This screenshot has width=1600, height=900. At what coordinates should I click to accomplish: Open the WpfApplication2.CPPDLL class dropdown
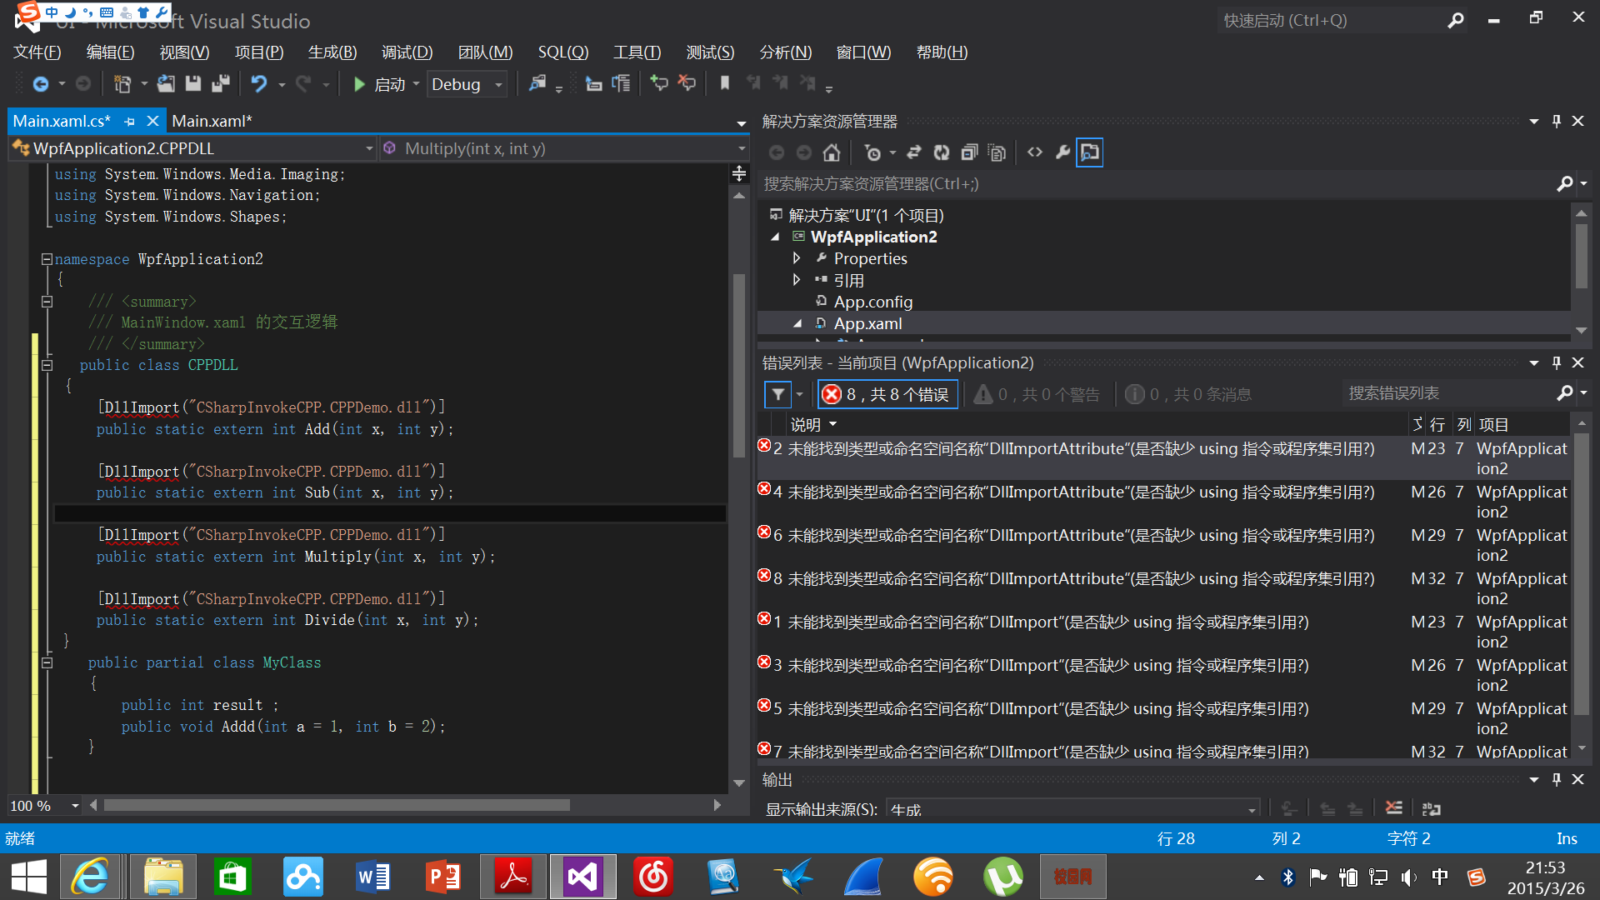[x=193, y=148]
